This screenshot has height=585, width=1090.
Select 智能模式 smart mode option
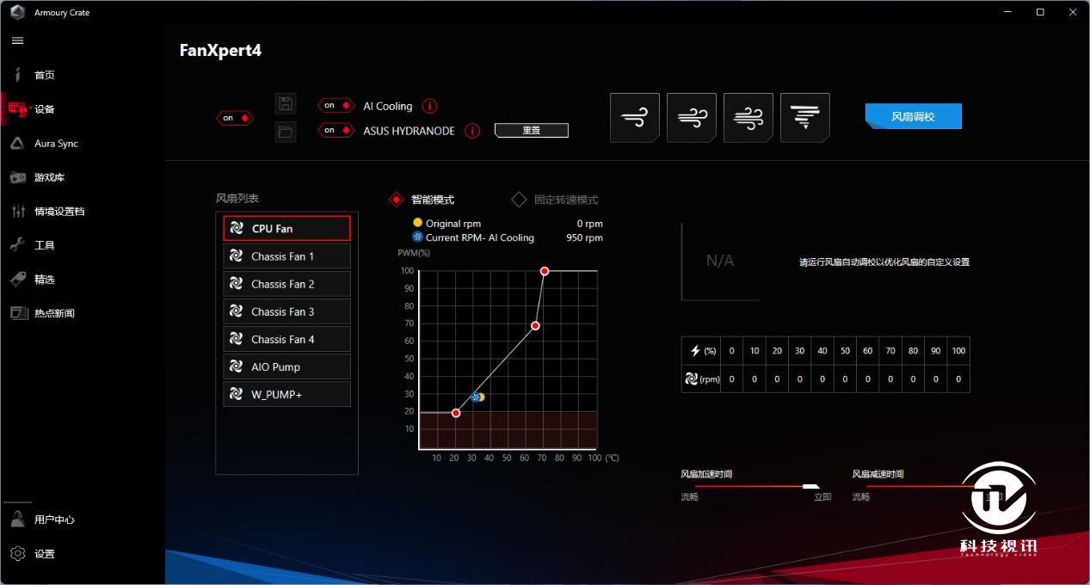tap(422, 200)
